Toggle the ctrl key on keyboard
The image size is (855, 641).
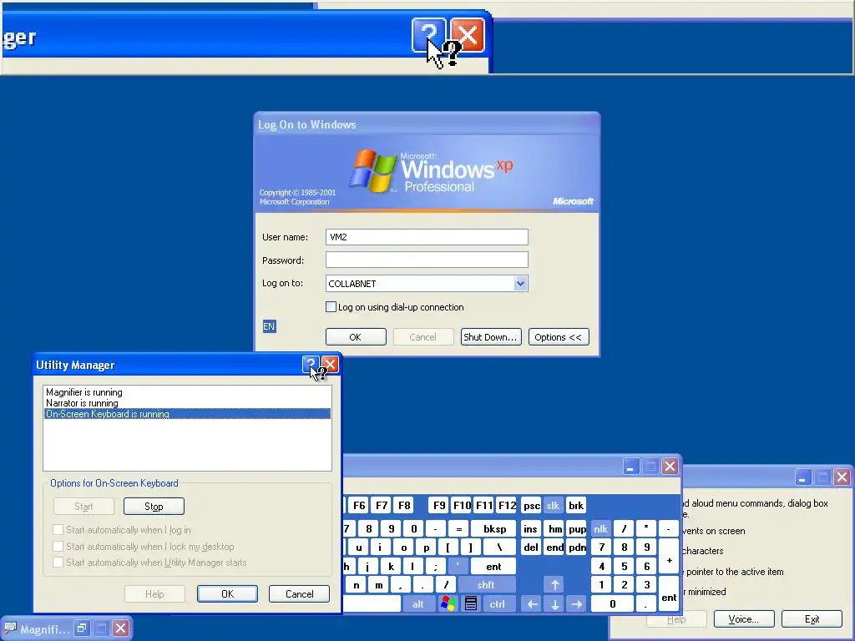click(498, 604)
